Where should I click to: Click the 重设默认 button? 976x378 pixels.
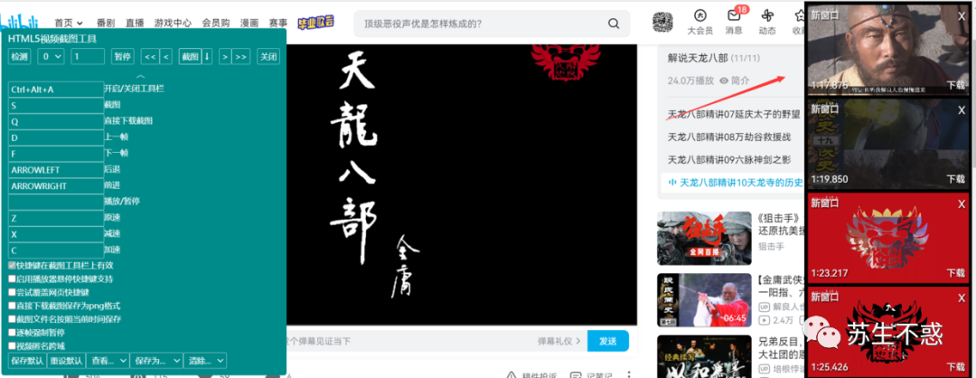coord(66,361)
